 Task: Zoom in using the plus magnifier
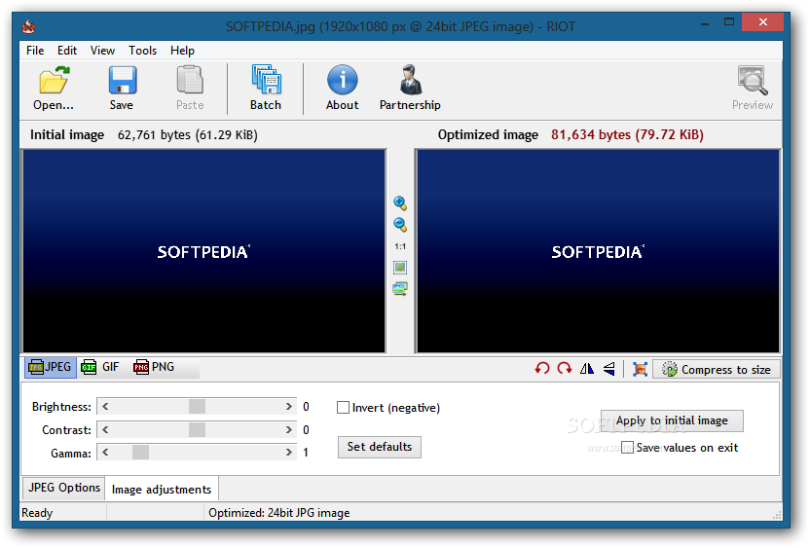400,203
